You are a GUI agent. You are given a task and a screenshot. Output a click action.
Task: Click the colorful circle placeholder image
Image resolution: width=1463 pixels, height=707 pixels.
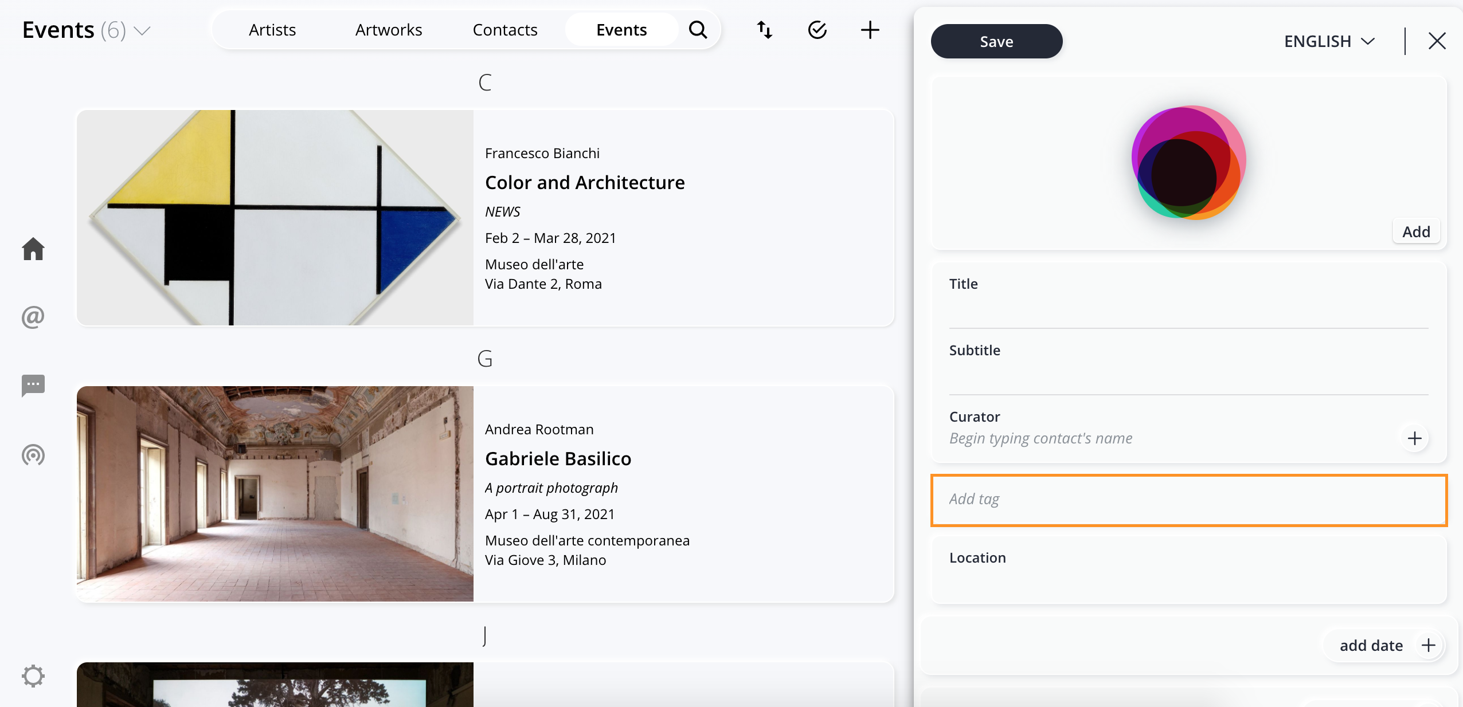point(1188,163)
